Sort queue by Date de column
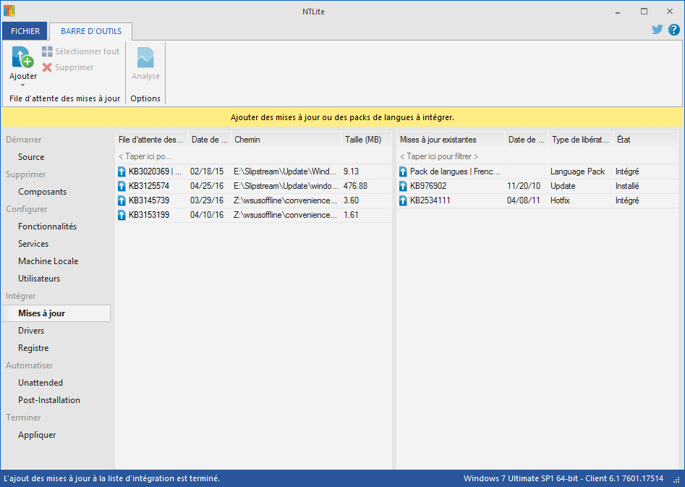 (x=210, y=140)
